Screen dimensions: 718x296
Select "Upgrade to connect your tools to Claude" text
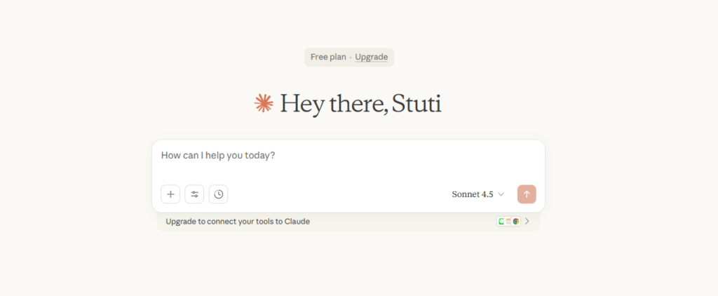pyautogui.click(x=238, y=222)
